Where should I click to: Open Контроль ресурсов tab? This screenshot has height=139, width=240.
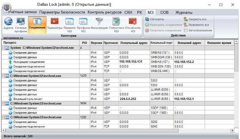click(x=105, y=12)
